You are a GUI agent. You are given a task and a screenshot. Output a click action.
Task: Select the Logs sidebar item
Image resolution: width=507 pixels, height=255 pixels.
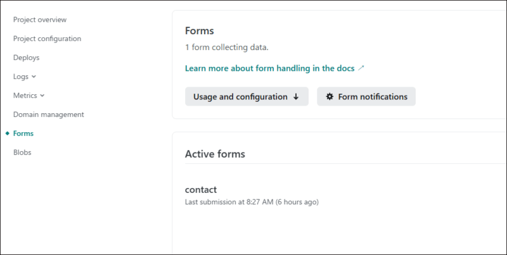coord(21,77)
